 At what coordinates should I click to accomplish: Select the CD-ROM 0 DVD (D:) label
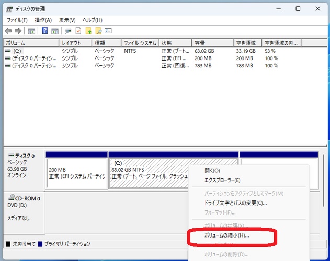coord(24,212)
